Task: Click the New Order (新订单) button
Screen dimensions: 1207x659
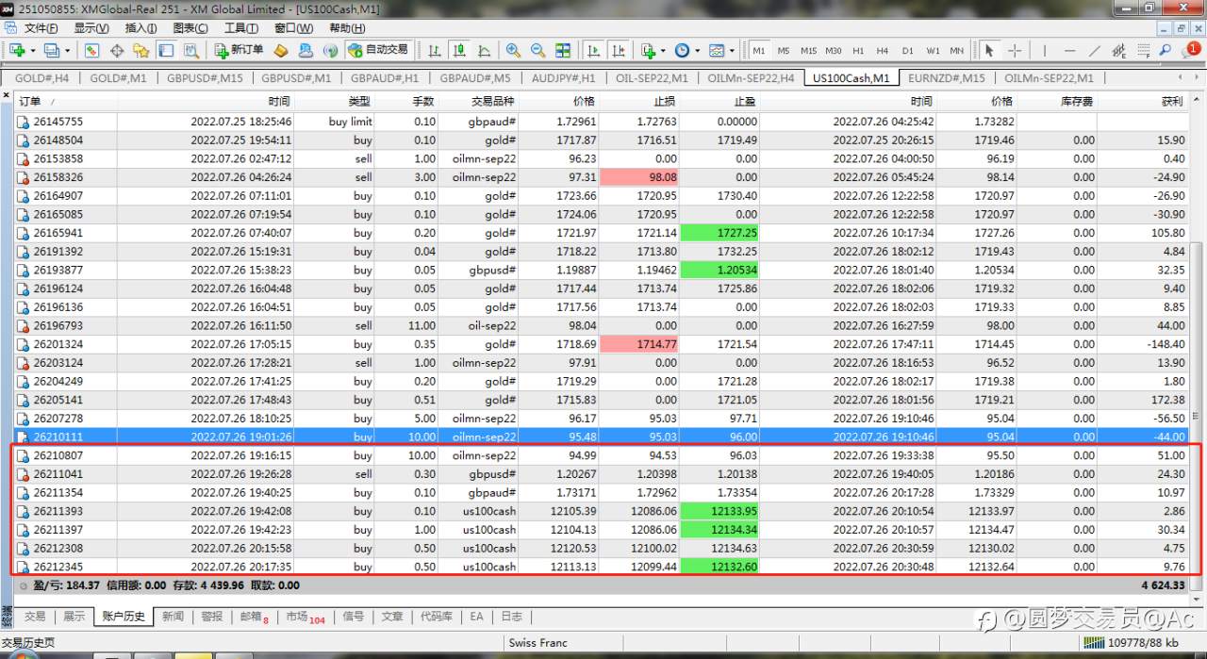Action: (x=239, y=50)
